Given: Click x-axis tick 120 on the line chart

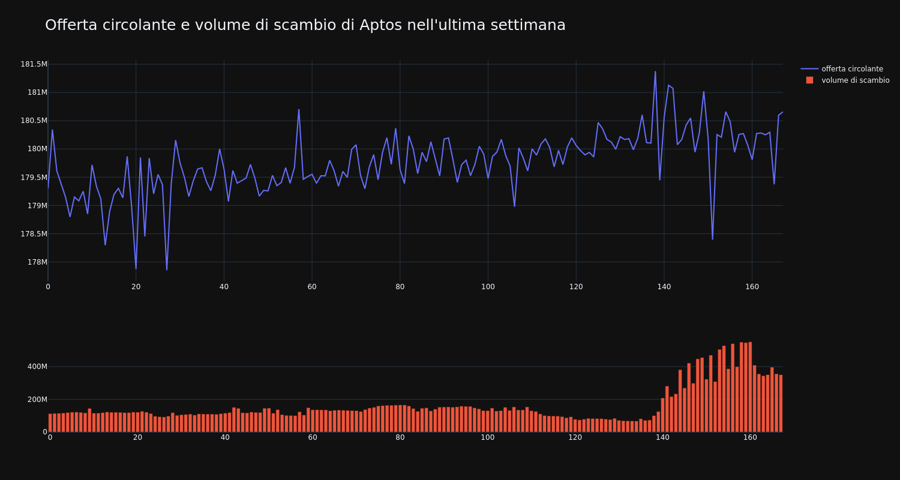Looking at the screenshot, I should 576,287.
